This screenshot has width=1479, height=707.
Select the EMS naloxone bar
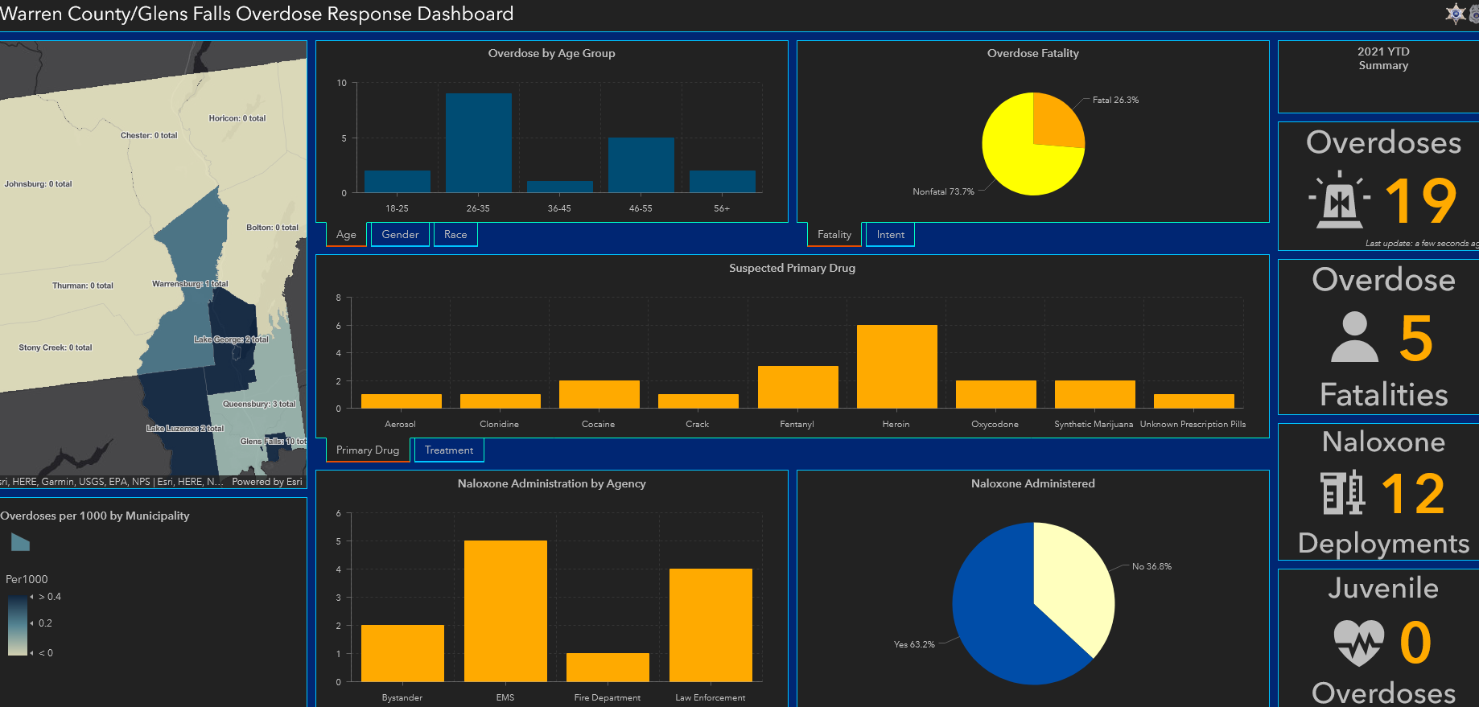tap(505, 611)
